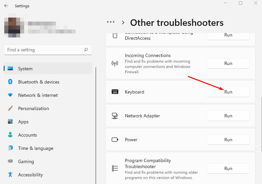262x184 pixels.
Task: Select the Program Compatibility Troubleshooter title
Action: click(x=148, y=163)
